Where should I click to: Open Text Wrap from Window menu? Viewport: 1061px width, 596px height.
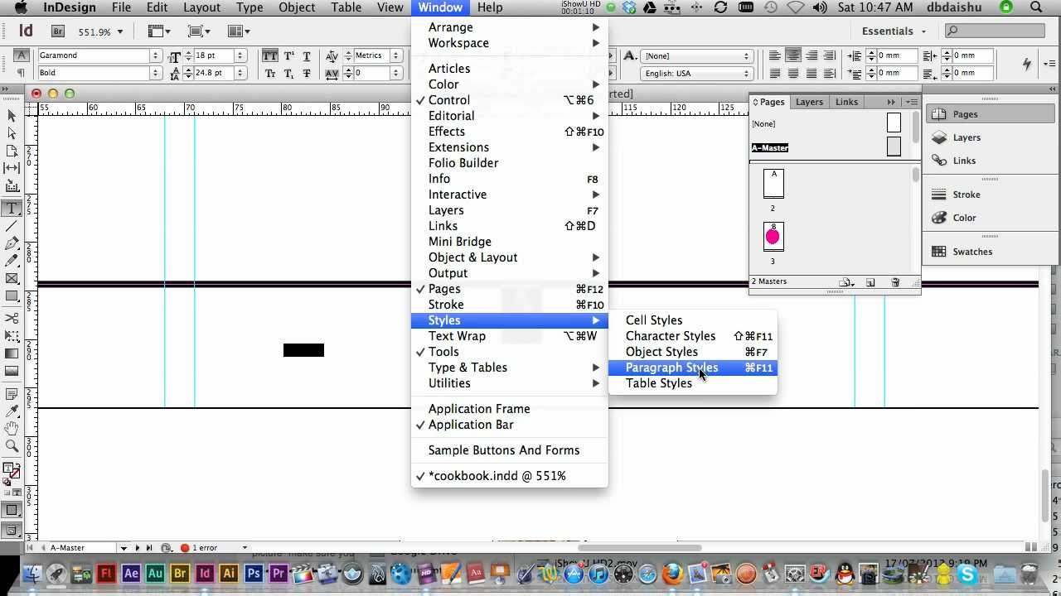(510, 336)
